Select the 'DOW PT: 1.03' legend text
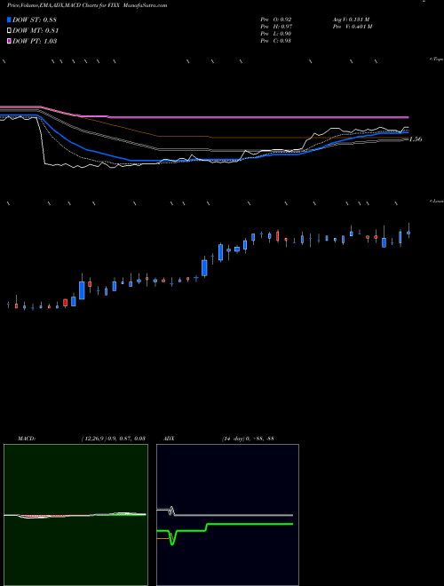Image resolution: width=444 pixels, height=586 pixels. pos(35,42)
